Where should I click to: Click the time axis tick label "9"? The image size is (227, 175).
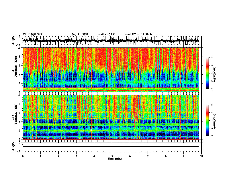click(183, 156)
